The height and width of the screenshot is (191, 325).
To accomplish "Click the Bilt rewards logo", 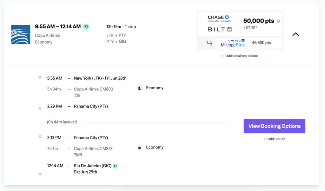I will coord(220,30).
